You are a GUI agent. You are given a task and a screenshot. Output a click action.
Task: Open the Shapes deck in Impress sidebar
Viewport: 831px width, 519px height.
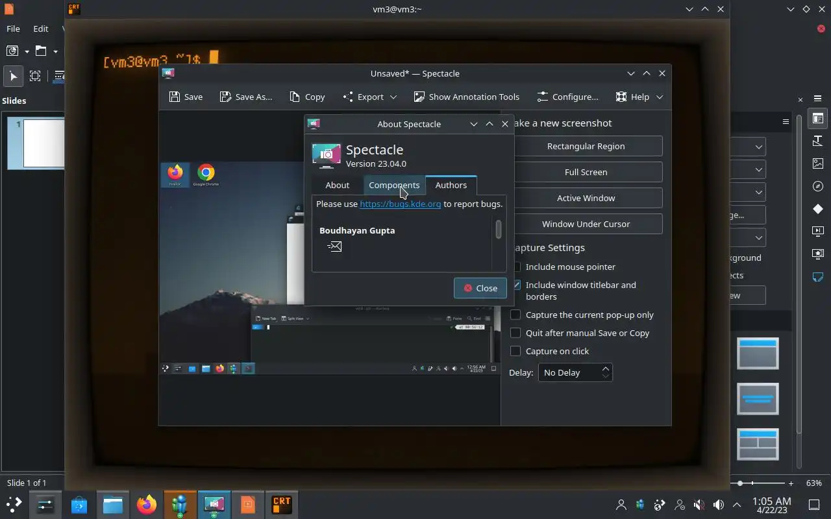818,209
